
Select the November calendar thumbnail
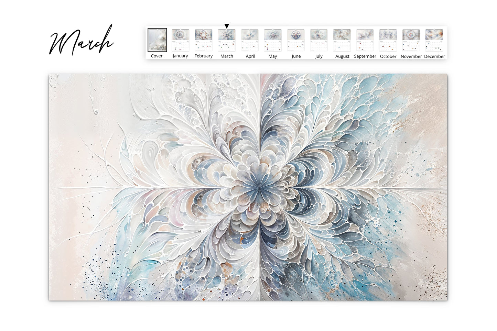(x=411, y=40)
